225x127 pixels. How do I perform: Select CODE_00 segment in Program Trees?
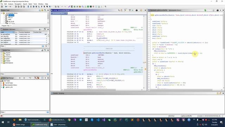click(11, 15)
